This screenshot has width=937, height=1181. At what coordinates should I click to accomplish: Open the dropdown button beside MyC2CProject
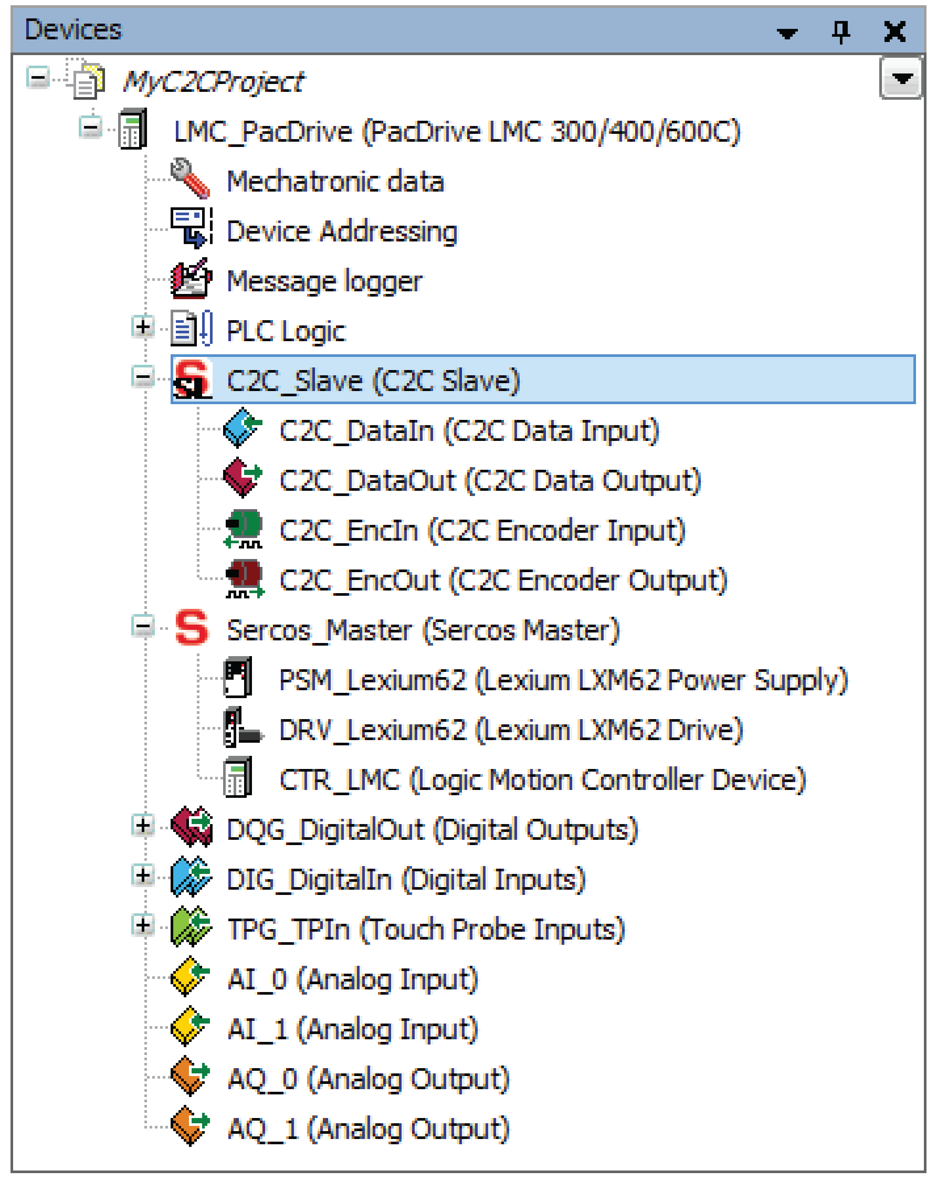[900, 78]
